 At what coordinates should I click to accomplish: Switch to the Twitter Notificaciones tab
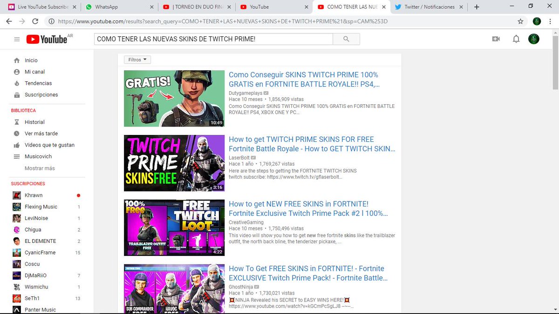[x=429, y=7]
